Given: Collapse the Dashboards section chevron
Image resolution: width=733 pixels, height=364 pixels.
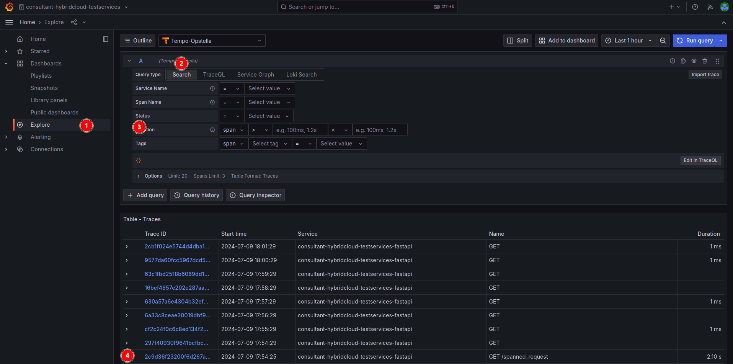Looking at the screenshot, I should click(x=6, y=64).
